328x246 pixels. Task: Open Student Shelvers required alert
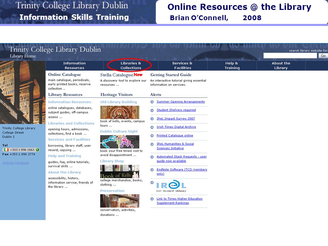176,110
